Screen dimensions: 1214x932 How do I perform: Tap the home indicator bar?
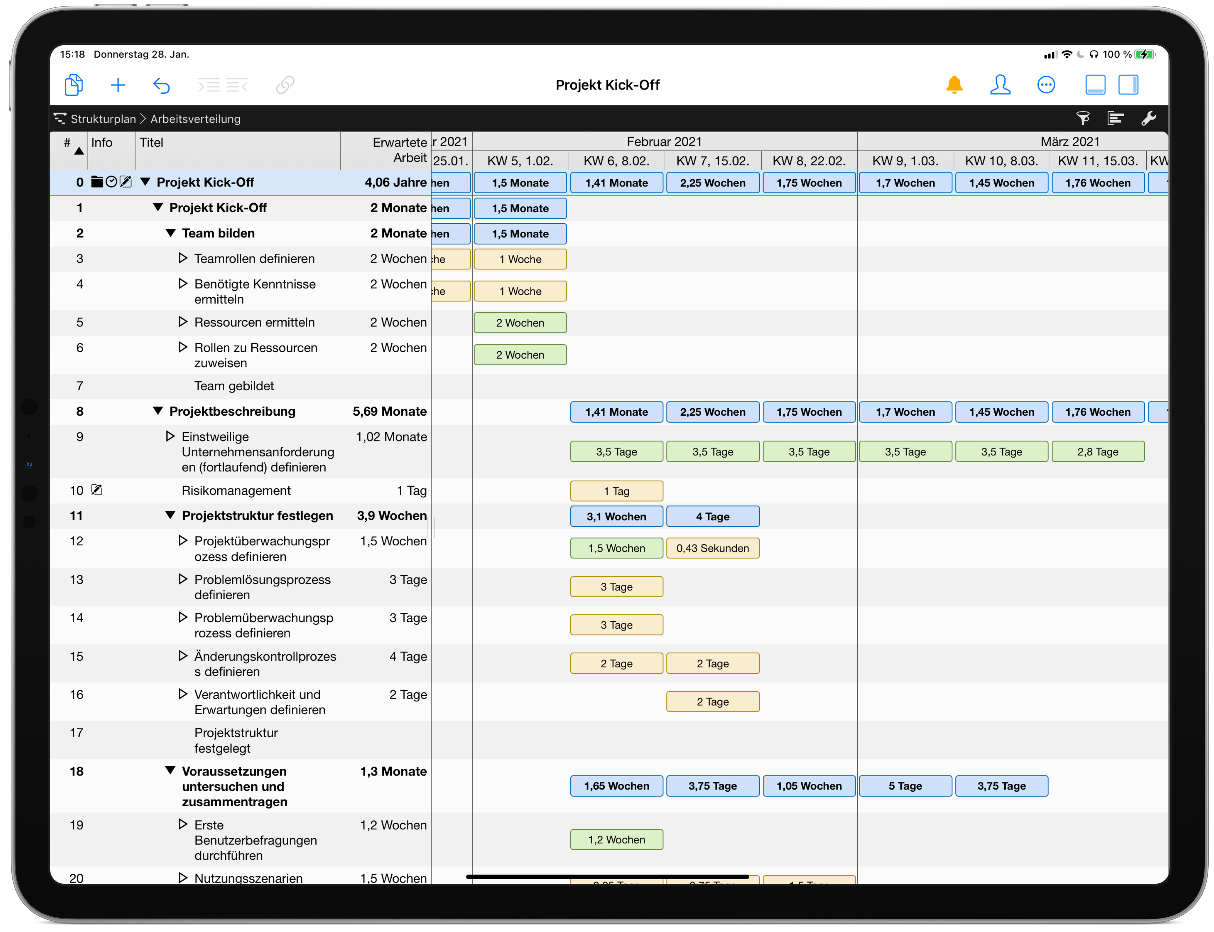608,877
